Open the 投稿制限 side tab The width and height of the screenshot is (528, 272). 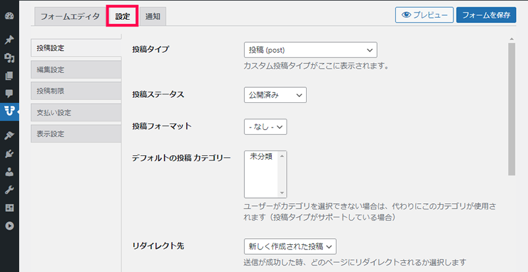pos(76,91)
